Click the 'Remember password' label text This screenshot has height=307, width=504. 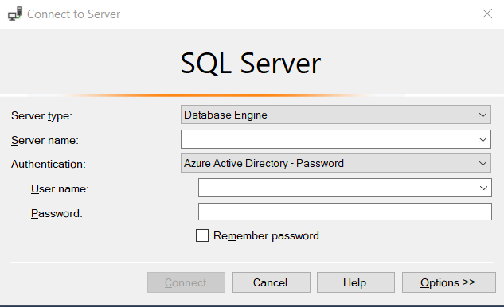pyautogui.click(x=266, y=235)
